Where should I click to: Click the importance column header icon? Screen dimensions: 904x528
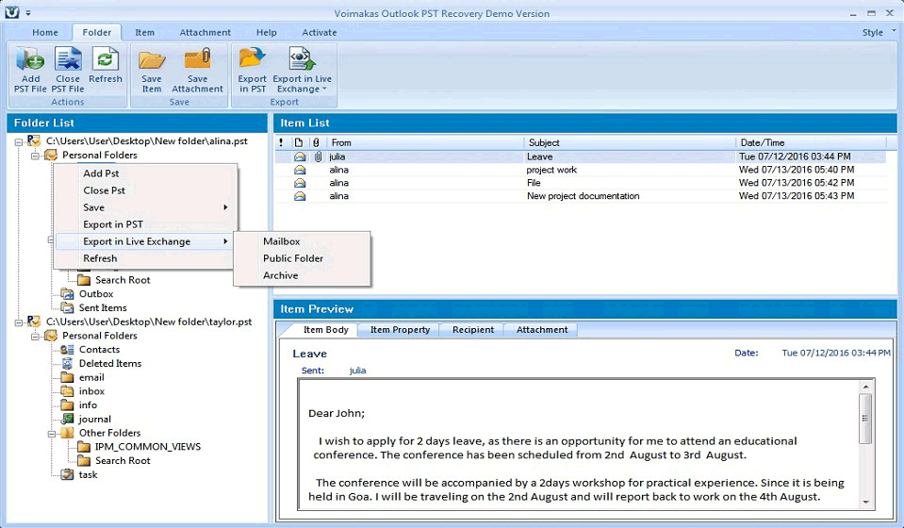click(x=281, y=142)
